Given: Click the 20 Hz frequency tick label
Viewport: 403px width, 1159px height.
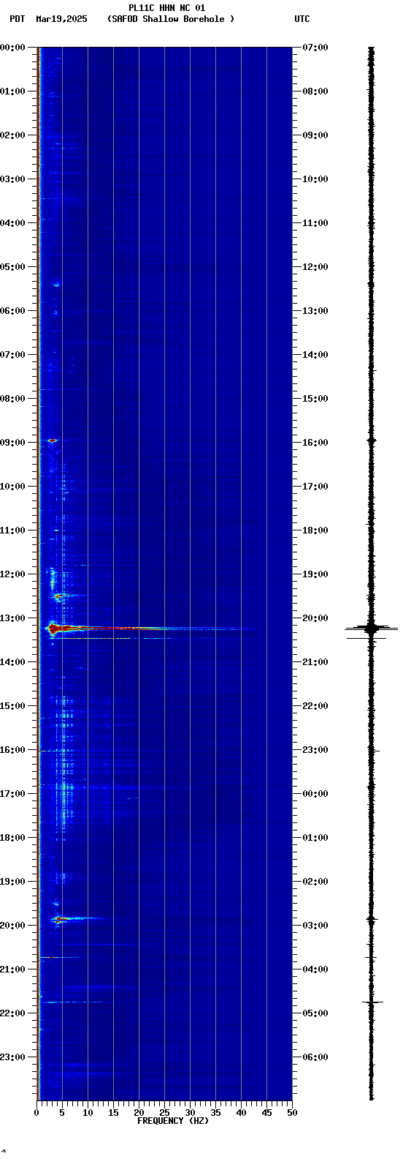Looking at the screenshot, I should pyautogui.click(x=139, y=1113).
